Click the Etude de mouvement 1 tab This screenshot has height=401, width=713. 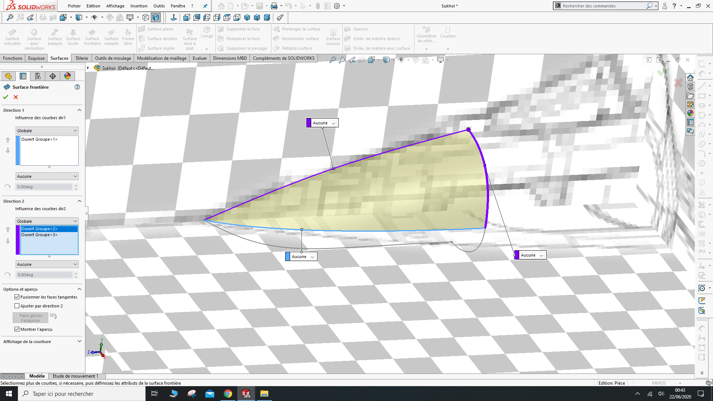pos(75,376)
